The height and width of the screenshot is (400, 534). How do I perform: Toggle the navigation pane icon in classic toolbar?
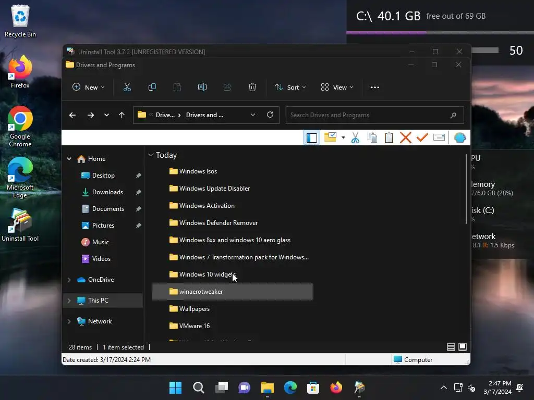point(312,137)
